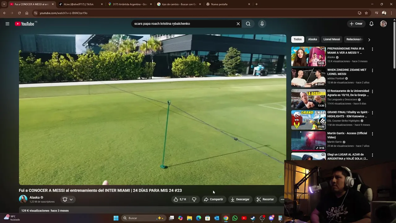Open weather widget showing 18°C Nublado
This screenshot has width=396, height=223.
click(x=12, y=218)
